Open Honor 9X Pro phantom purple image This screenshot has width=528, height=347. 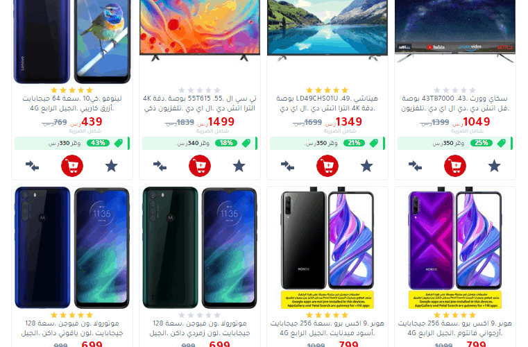(x=455, y=248)
